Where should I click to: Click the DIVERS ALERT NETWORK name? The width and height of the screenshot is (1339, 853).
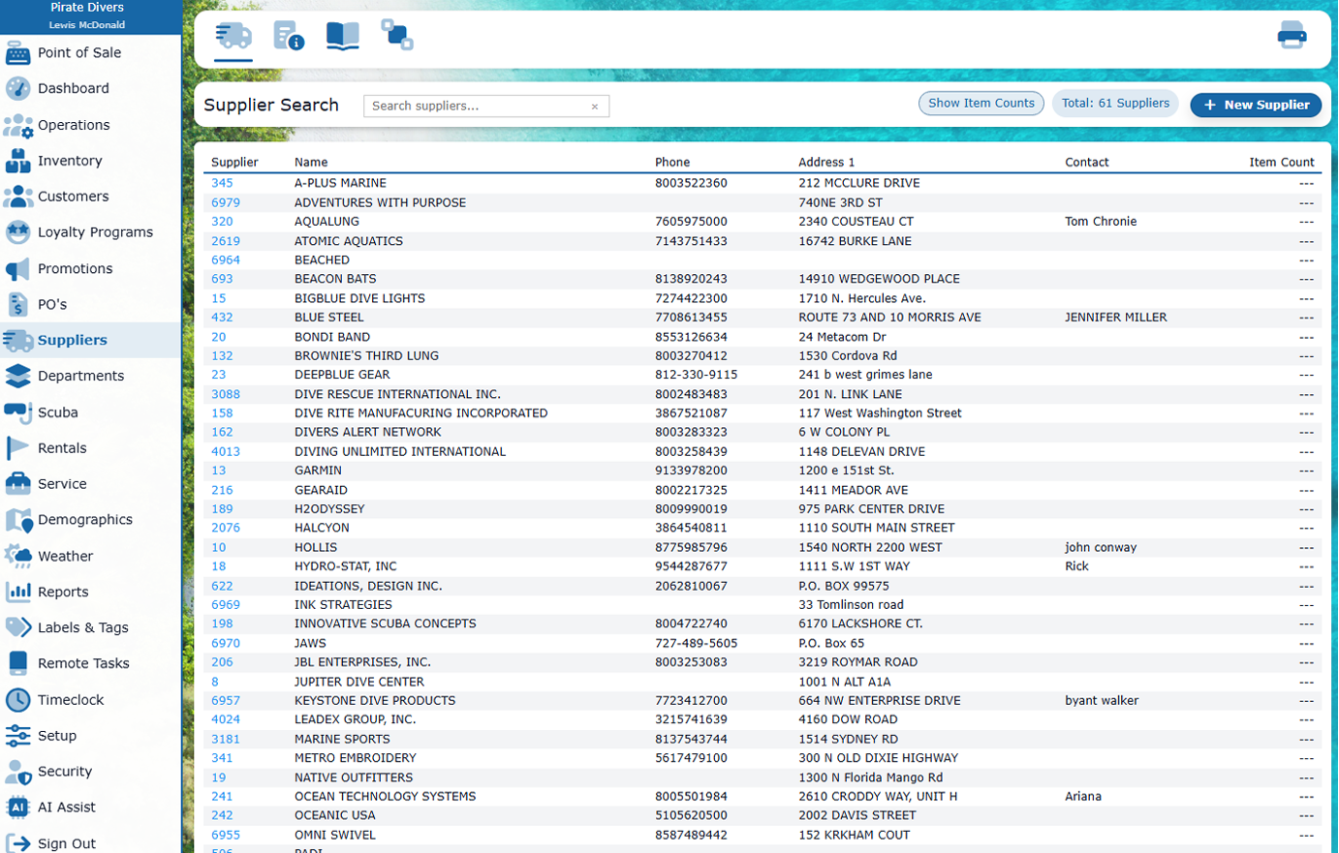coord(367,432)
